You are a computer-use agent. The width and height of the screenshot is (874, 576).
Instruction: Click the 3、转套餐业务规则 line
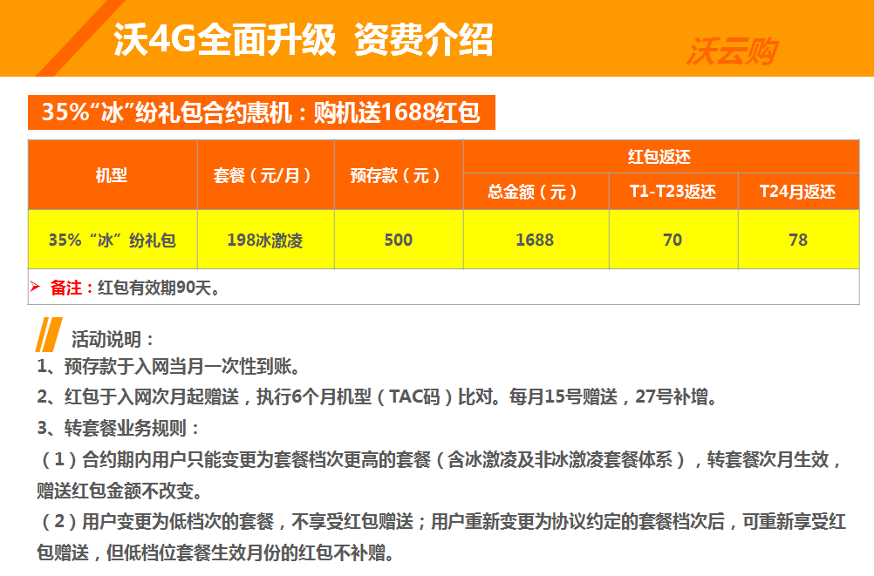pos(118,429)
